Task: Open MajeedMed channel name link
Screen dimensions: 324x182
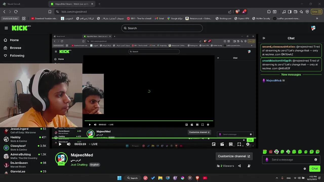Action: 82,155
